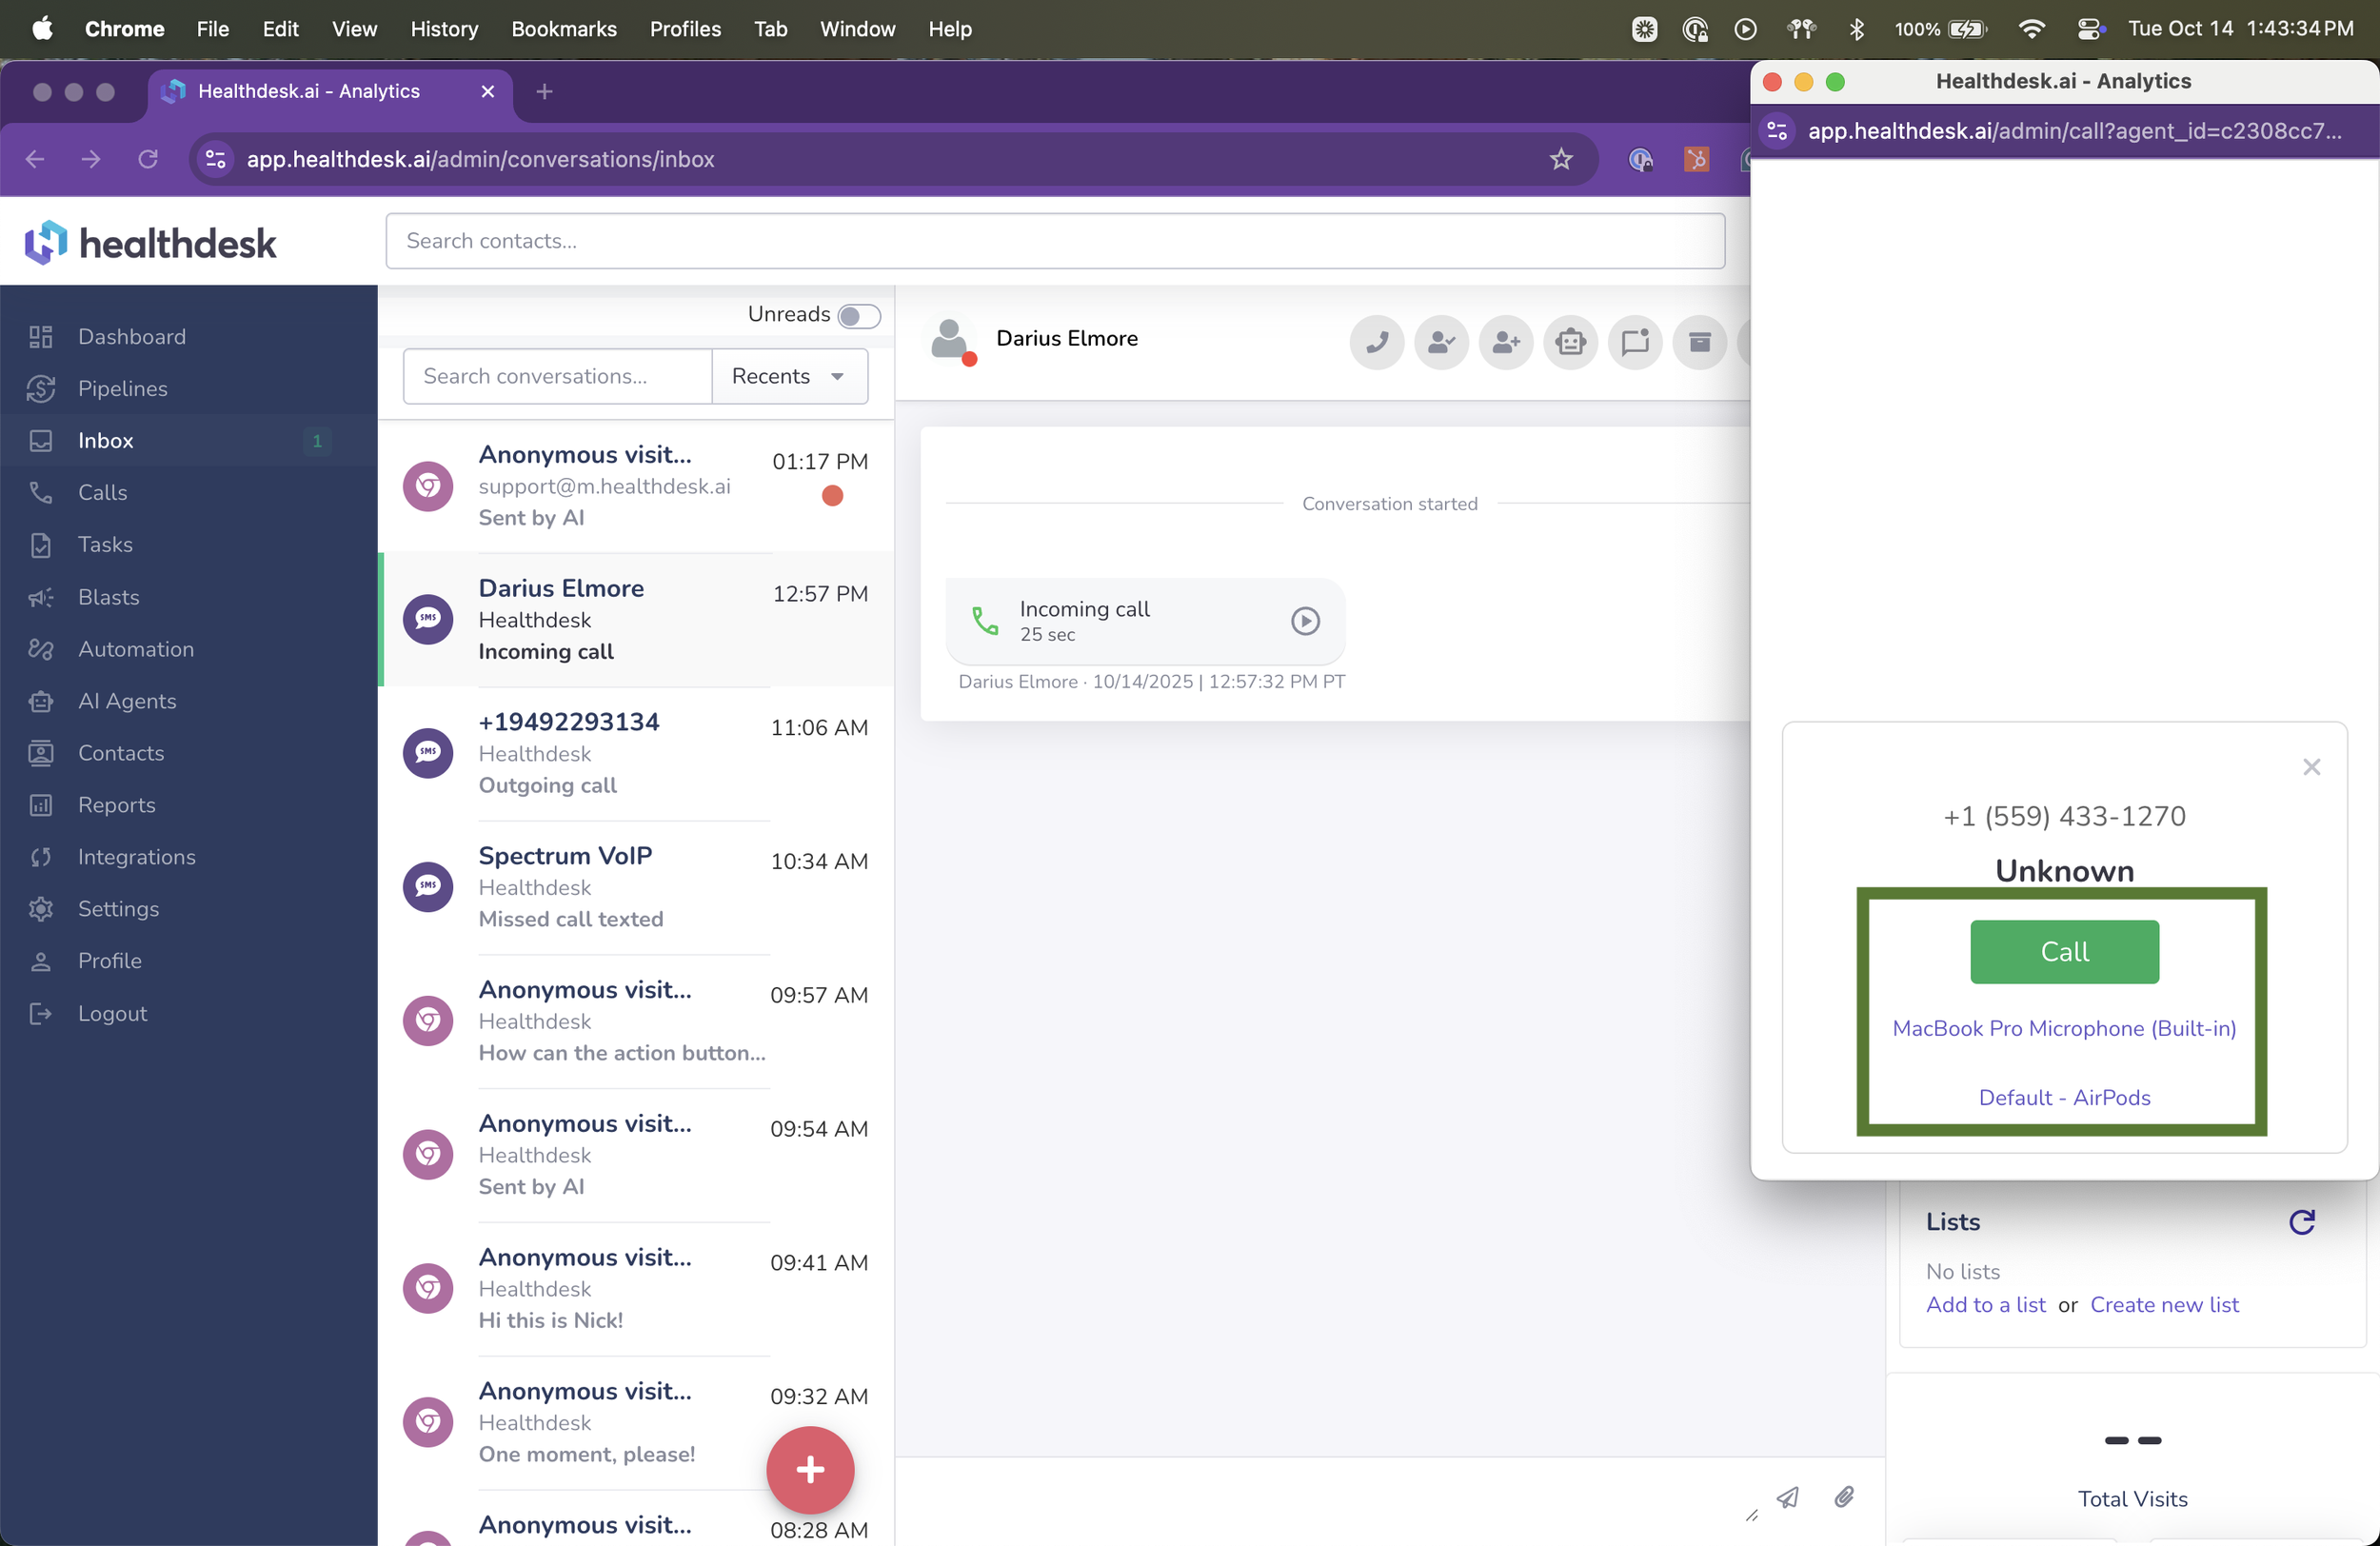Image resolution: width=2380 pixels, height=1546 pixels.
Task: Click the assign contact icon with checkmark
Action: point(1441,343)
